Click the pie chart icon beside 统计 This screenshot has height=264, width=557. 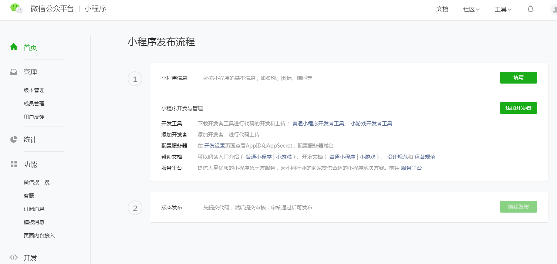coord(14,139)
